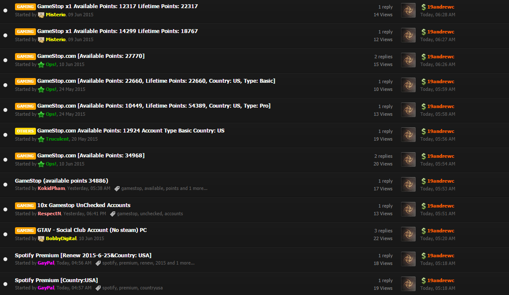The image size is (509, 295).
Task: Open thread with Available Points: 22660 Type: Basic
Action: pos(156,81)
